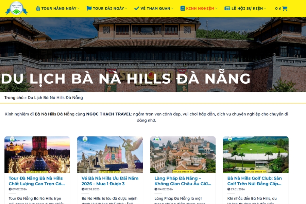This screenshot has height=204, width=306.
Task: Open the shopping cart icon
Action: [x=285, y=8]
